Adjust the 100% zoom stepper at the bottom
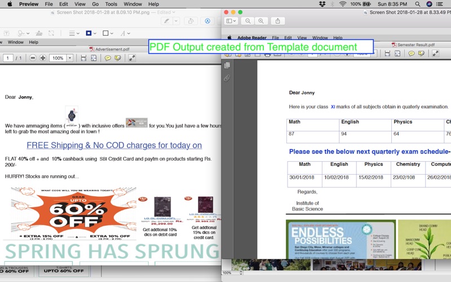Image resolution: width=451 pixels, height=282 pixels. tap(241, 273)
